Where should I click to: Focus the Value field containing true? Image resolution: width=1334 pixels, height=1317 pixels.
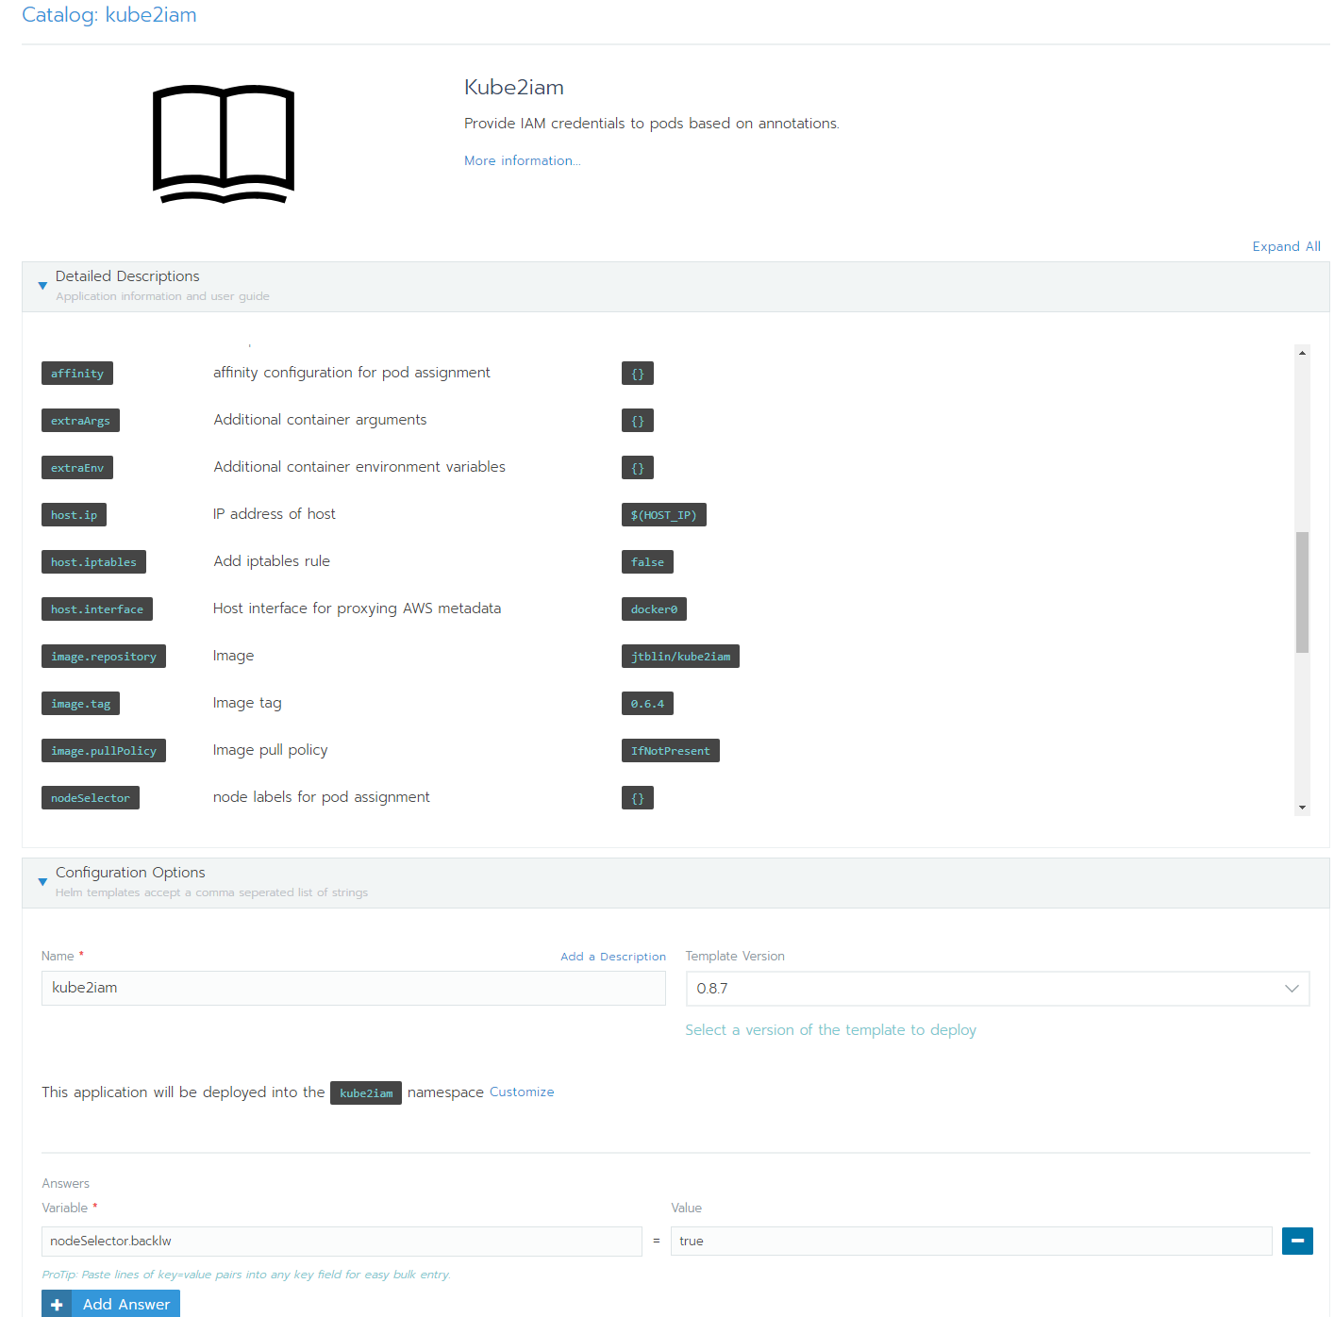click(x=971, y=1241)
